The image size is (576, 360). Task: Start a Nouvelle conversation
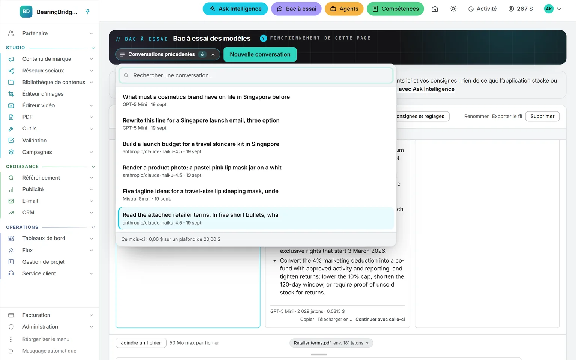point(260,54)
